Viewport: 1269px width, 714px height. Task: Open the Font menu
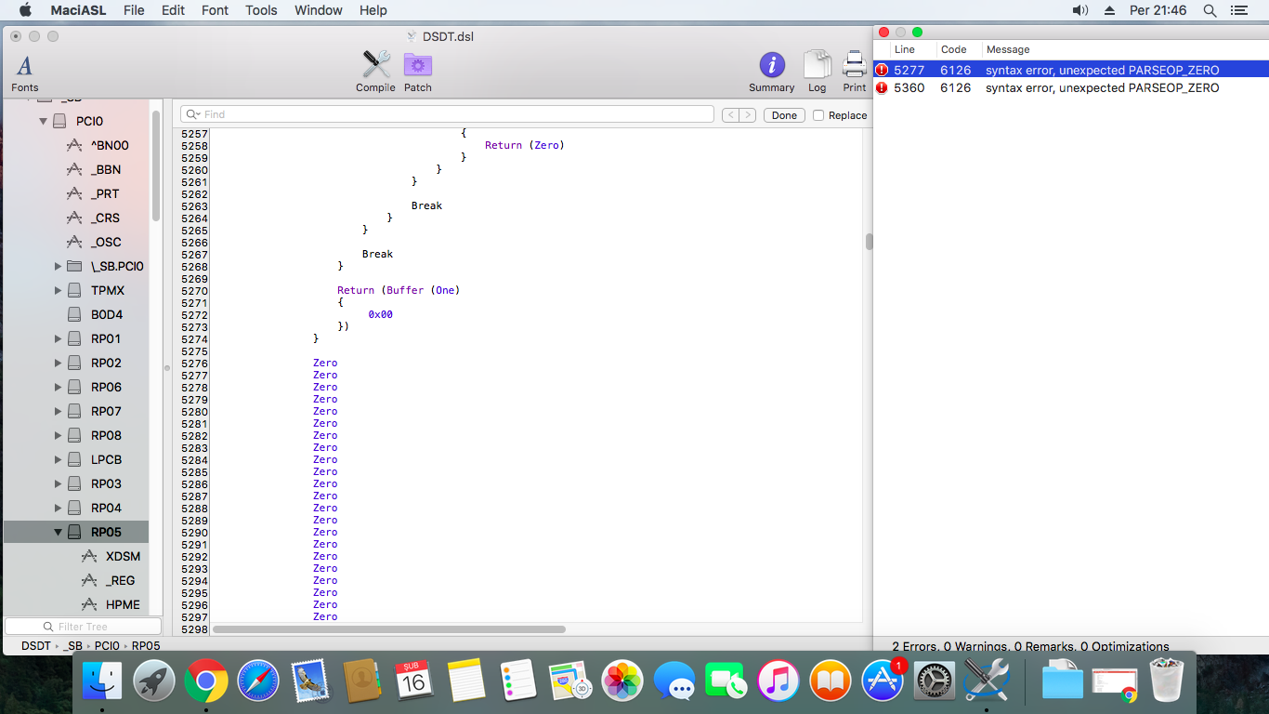pos(215,10)
